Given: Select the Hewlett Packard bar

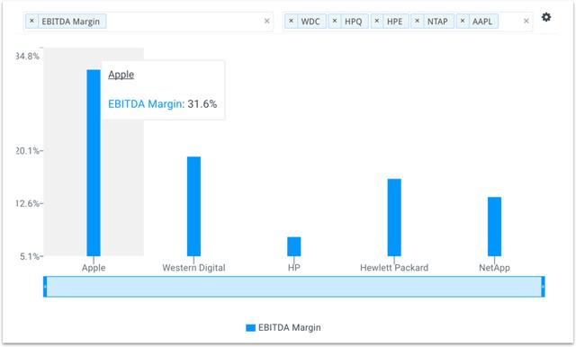Looking at the screenshot, I should [x=394, y=218].
